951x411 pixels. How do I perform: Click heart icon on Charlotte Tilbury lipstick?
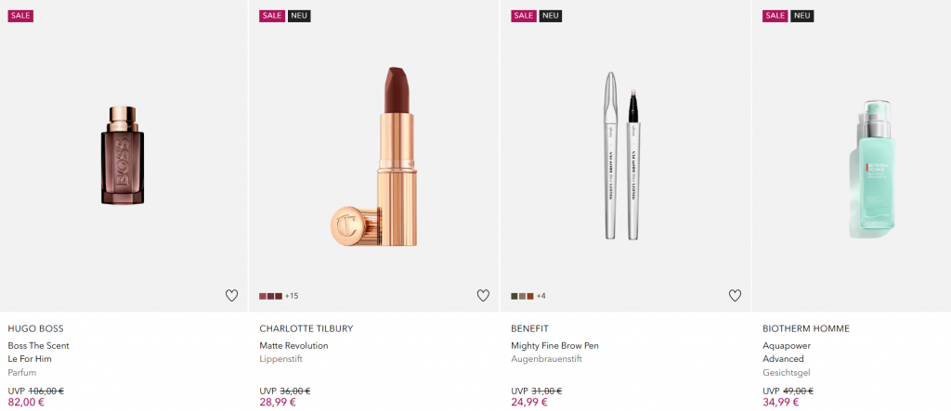coord(483,296)
